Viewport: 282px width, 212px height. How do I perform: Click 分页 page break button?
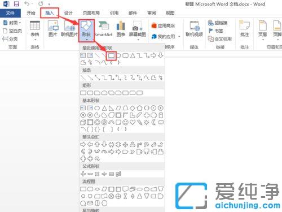click(x=10, y=39)
